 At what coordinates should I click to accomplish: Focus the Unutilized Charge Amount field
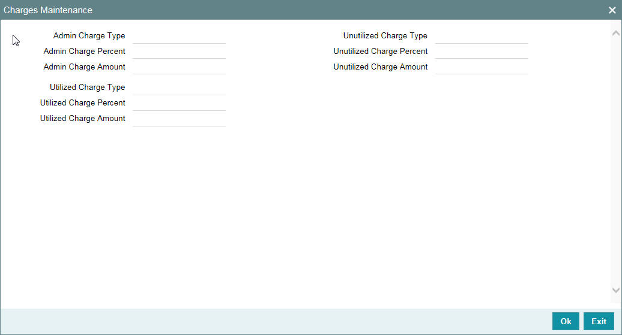[482, 67]
